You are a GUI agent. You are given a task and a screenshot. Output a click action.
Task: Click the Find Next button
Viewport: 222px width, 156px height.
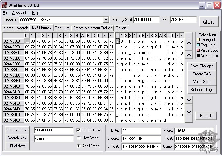17,146
